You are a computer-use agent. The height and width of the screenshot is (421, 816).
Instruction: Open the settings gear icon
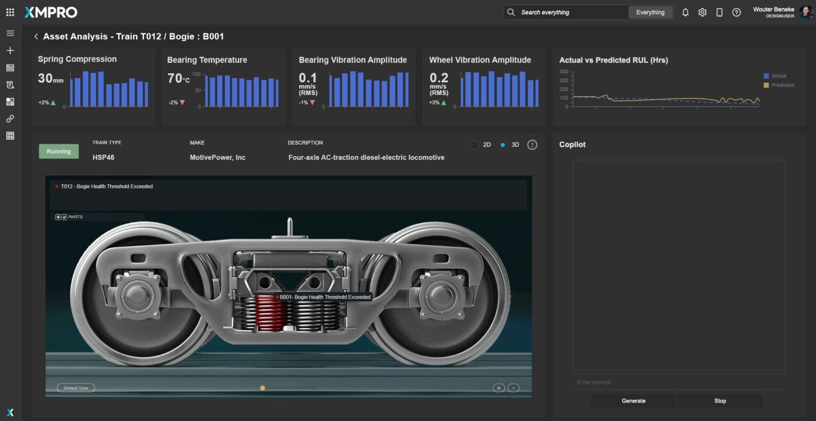(702, 12)
